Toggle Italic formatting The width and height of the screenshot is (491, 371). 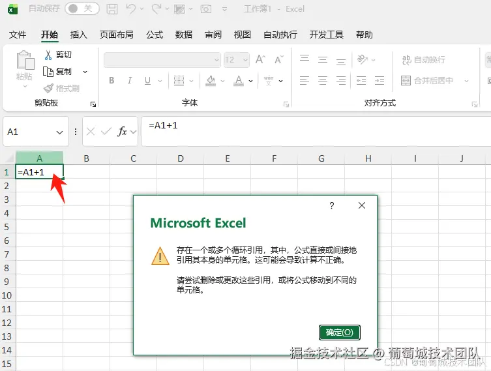coord(130,80)
